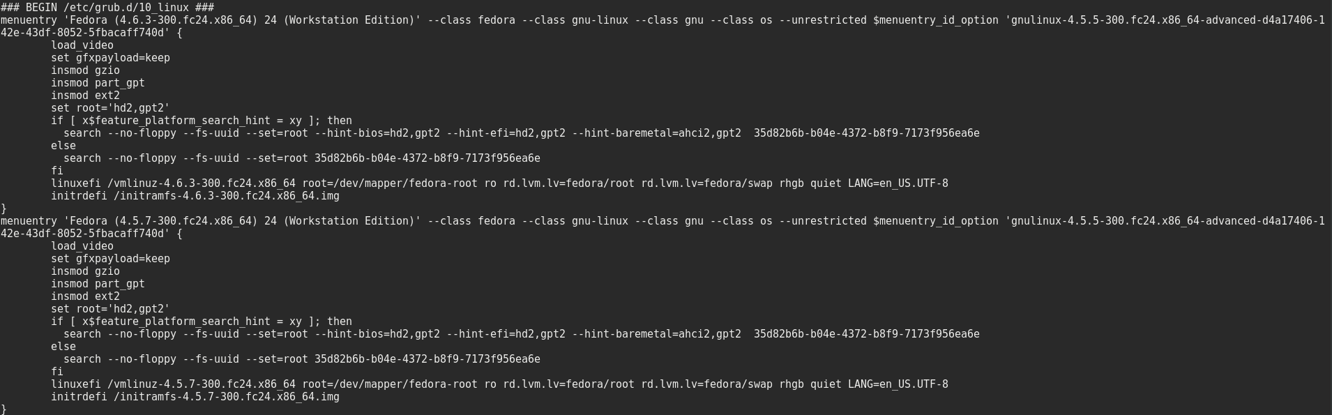The width and height of the screenshot is (1332, 415).
Task: Click the second 'insmod part_gpt' line
Action: pos(98,284)
